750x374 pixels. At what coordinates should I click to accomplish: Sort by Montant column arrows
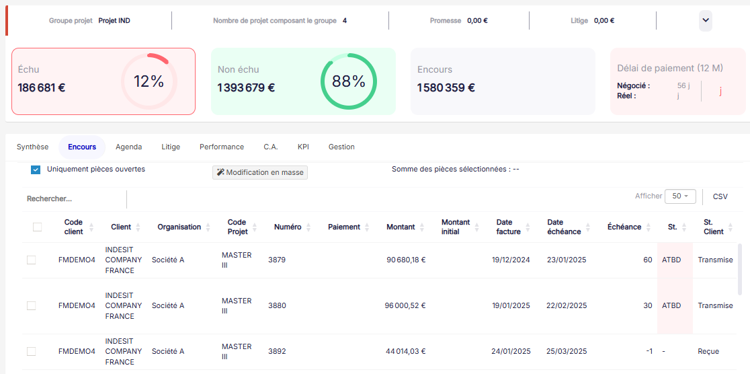coord(422,227)
